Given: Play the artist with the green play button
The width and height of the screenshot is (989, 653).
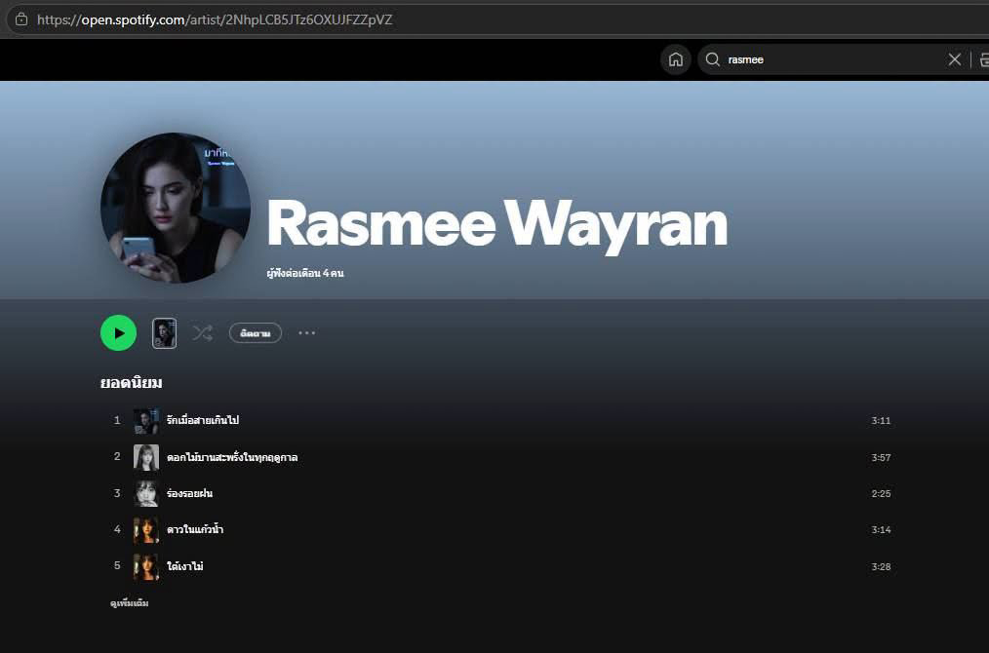Looking at the screenshot, I should 119,332.
